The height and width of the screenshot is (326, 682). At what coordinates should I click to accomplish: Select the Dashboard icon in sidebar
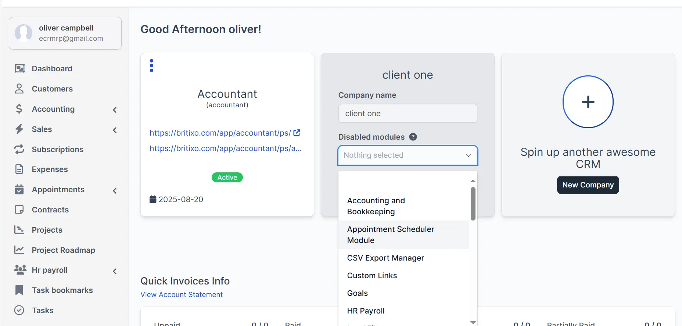[x=19, y=68]
